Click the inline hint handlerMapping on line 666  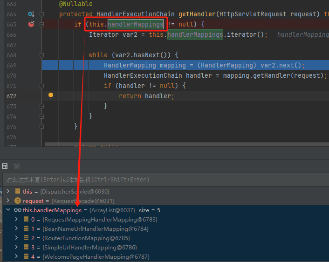pyautogui.click(x=303, y=34)
